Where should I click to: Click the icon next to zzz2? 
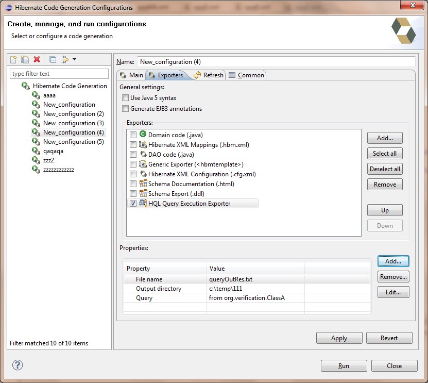(36, 160)
